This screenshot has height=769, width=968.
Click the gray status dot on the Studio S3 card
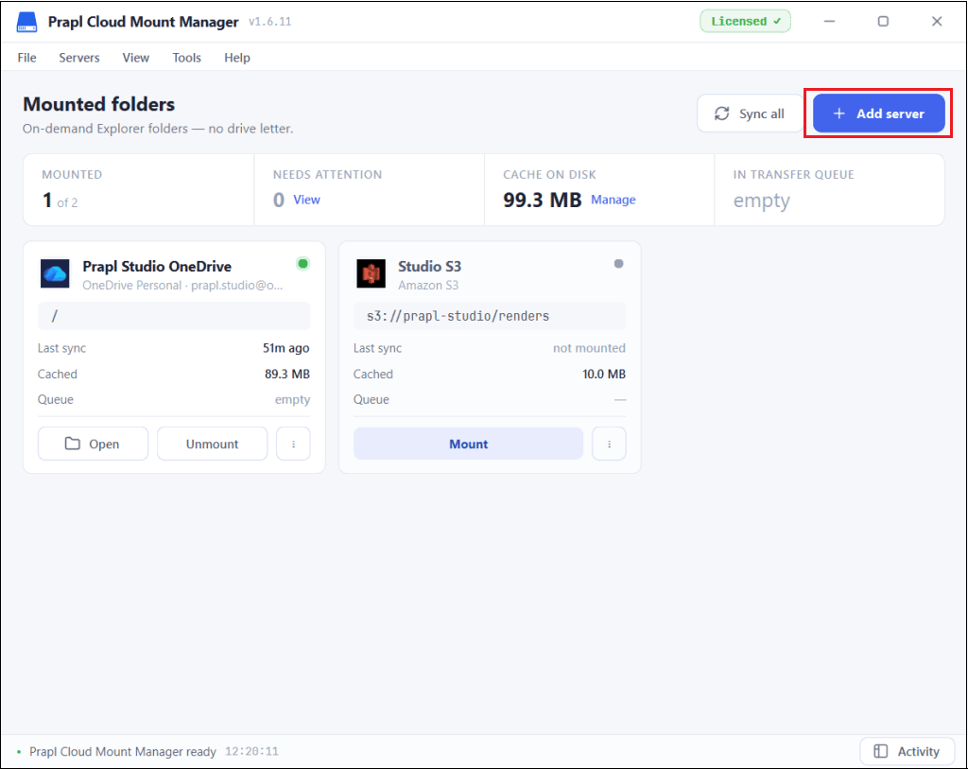618,264
